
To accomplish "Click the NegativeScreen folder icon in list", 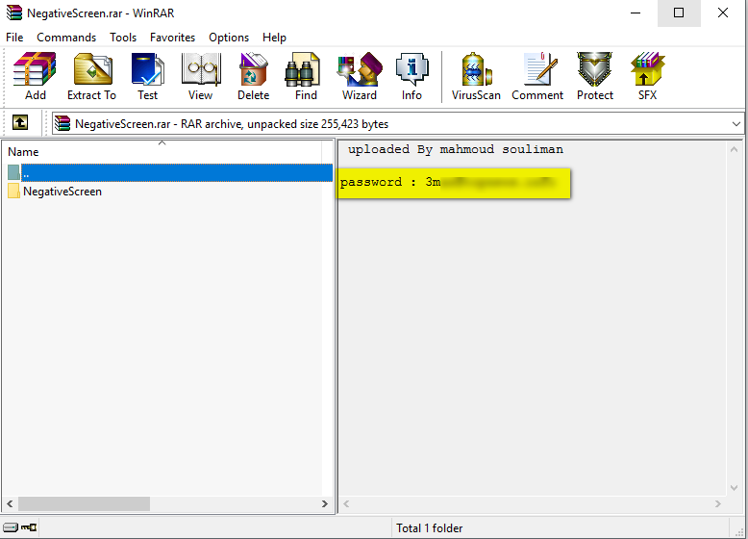I will coord(13,192).
